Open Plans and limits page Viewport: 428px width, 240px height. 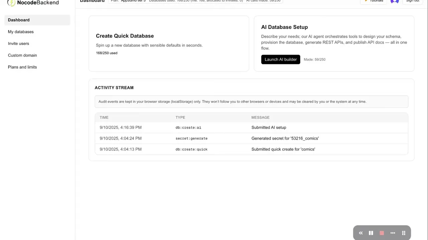point(22,67)
